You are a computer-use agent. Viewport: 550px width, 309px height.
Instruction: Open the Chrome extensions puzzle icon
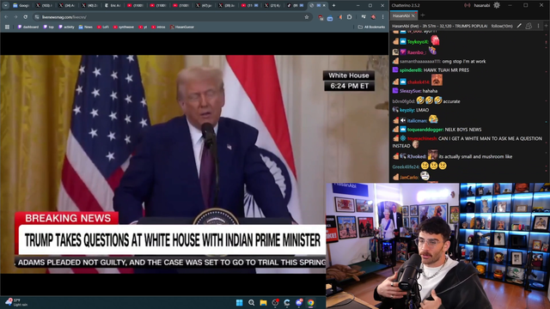(350, 17)
